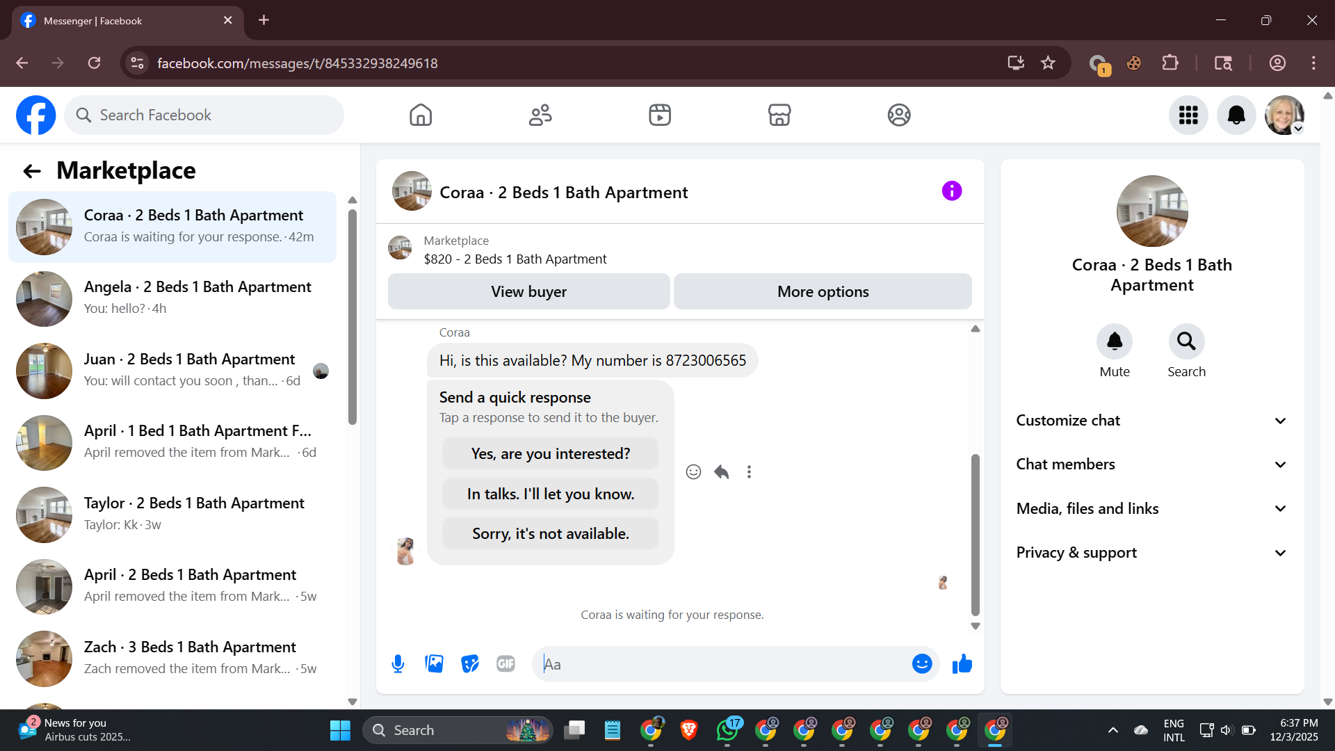
Task: Send 'Yes, are you interested?' quick response
Action: (551, 453)
